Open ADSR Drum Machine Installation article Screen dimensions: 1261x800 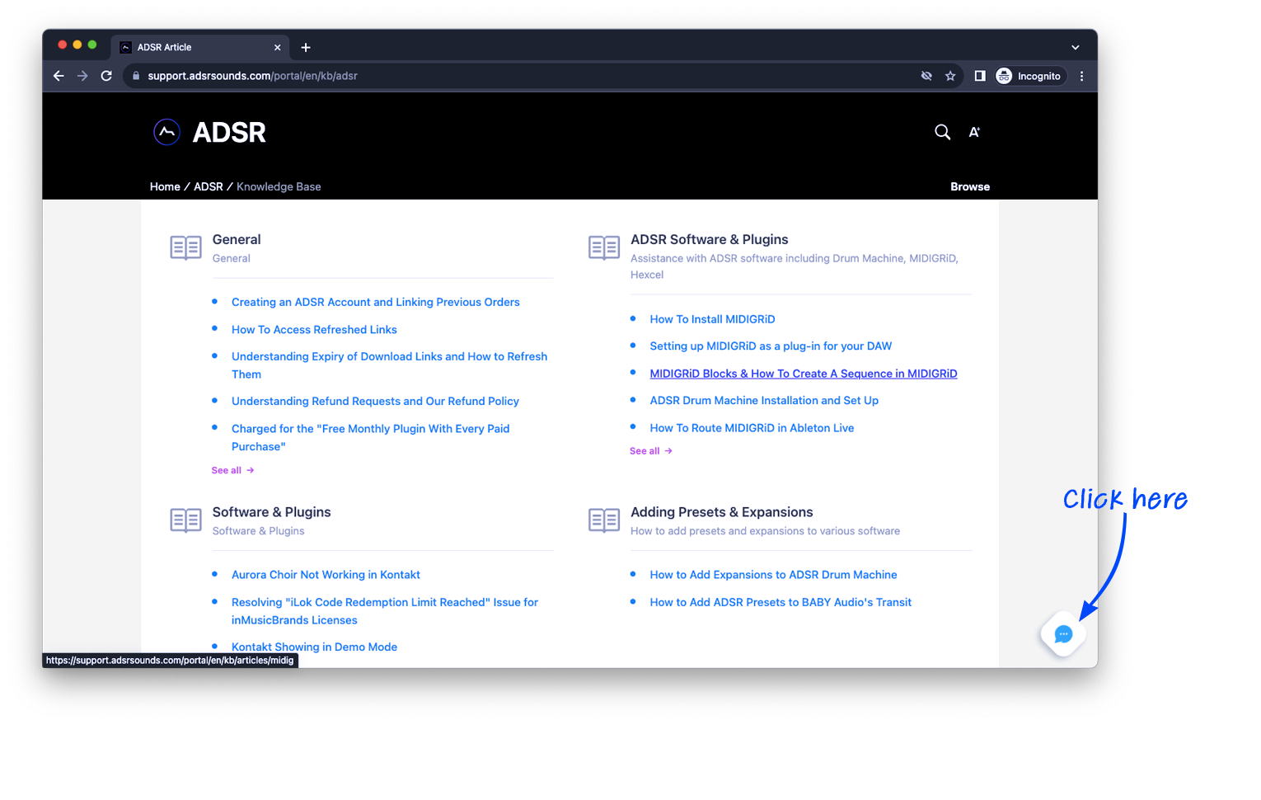(x=764, y=401)
